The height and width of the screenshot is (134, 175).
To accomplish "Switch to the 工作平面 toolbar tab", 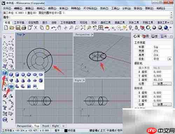I will click(19, 22).
